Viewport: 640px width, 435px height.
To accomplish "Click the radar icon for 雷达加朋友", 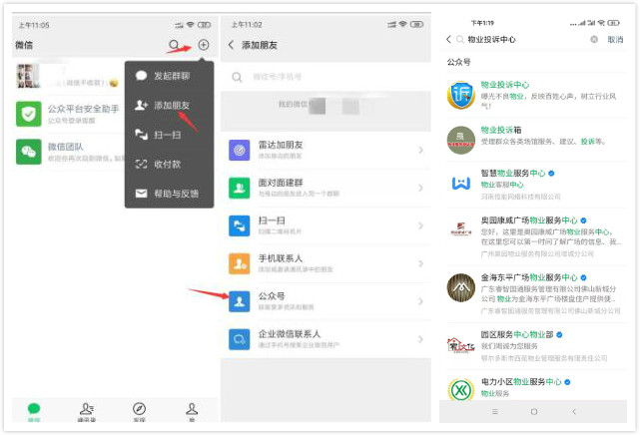I will 240,150.
